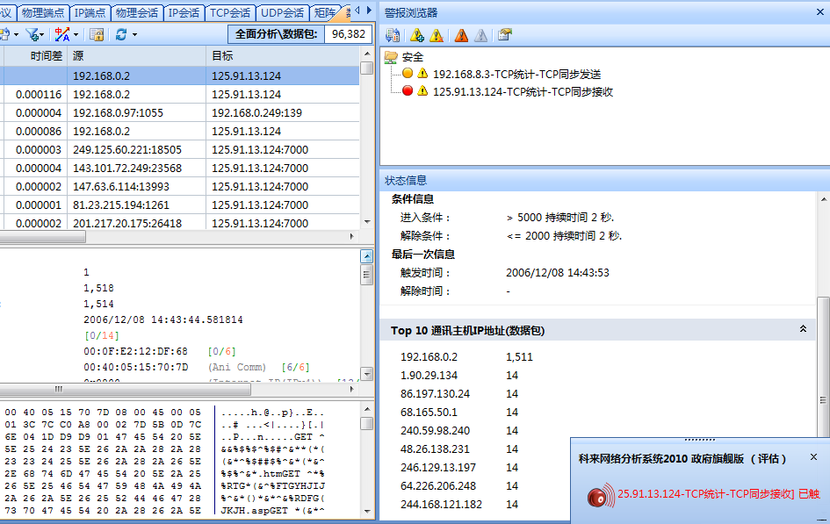
Task: Sort by the 源 column header
Action: point(136,56)
